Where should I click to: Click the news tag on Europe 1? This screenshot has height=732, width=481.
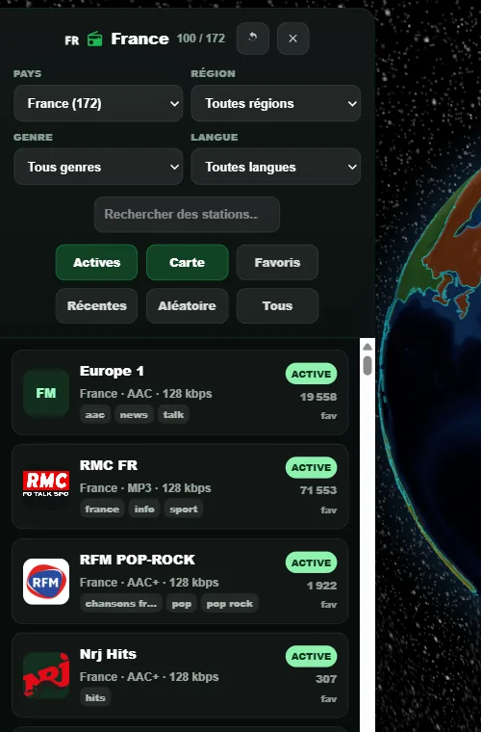(134, 414)
